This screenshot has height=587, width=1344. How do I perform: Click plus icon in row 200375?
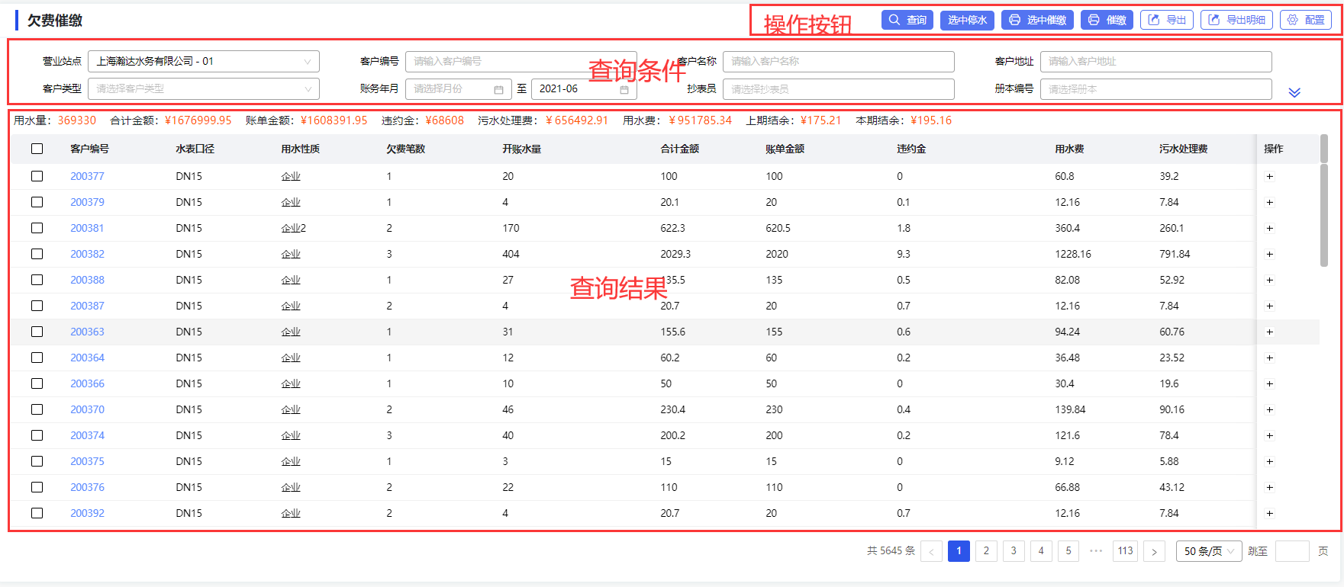pos(1270,461)
